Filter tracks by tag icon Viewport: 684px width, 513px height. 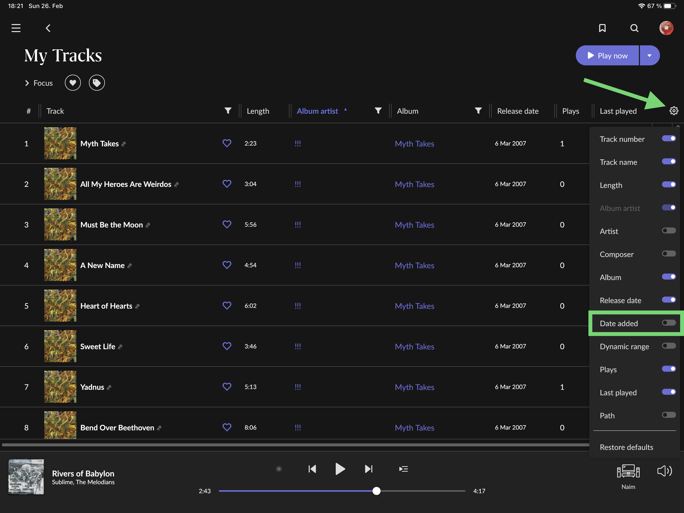pos(97,83)
